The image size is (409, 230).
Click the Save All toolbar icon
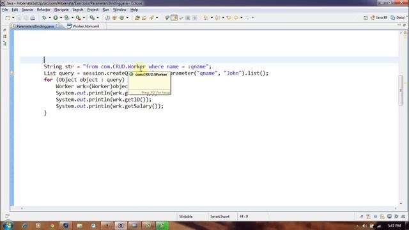point(26,18)
